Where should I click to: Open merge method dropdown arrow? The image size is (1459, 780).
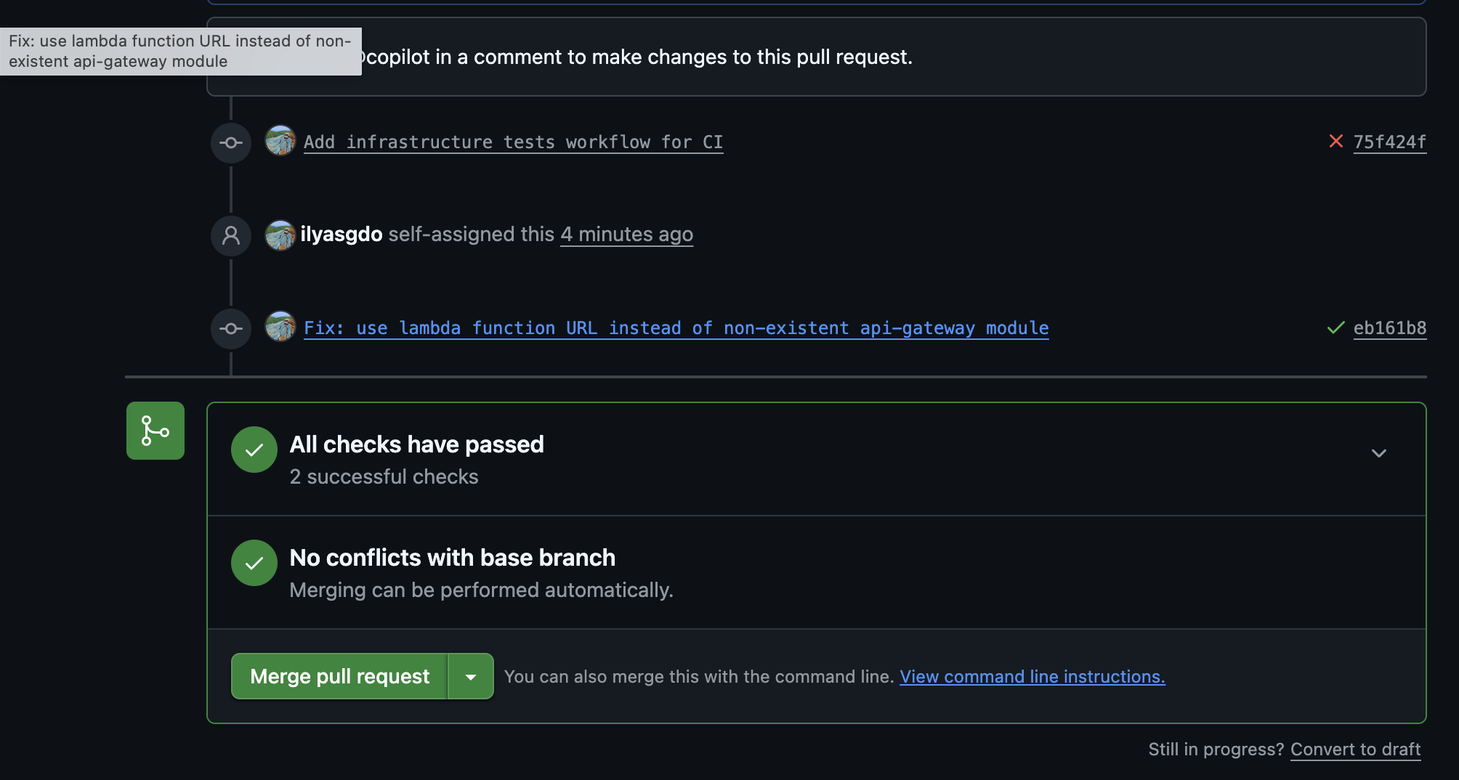coord(471,677)
